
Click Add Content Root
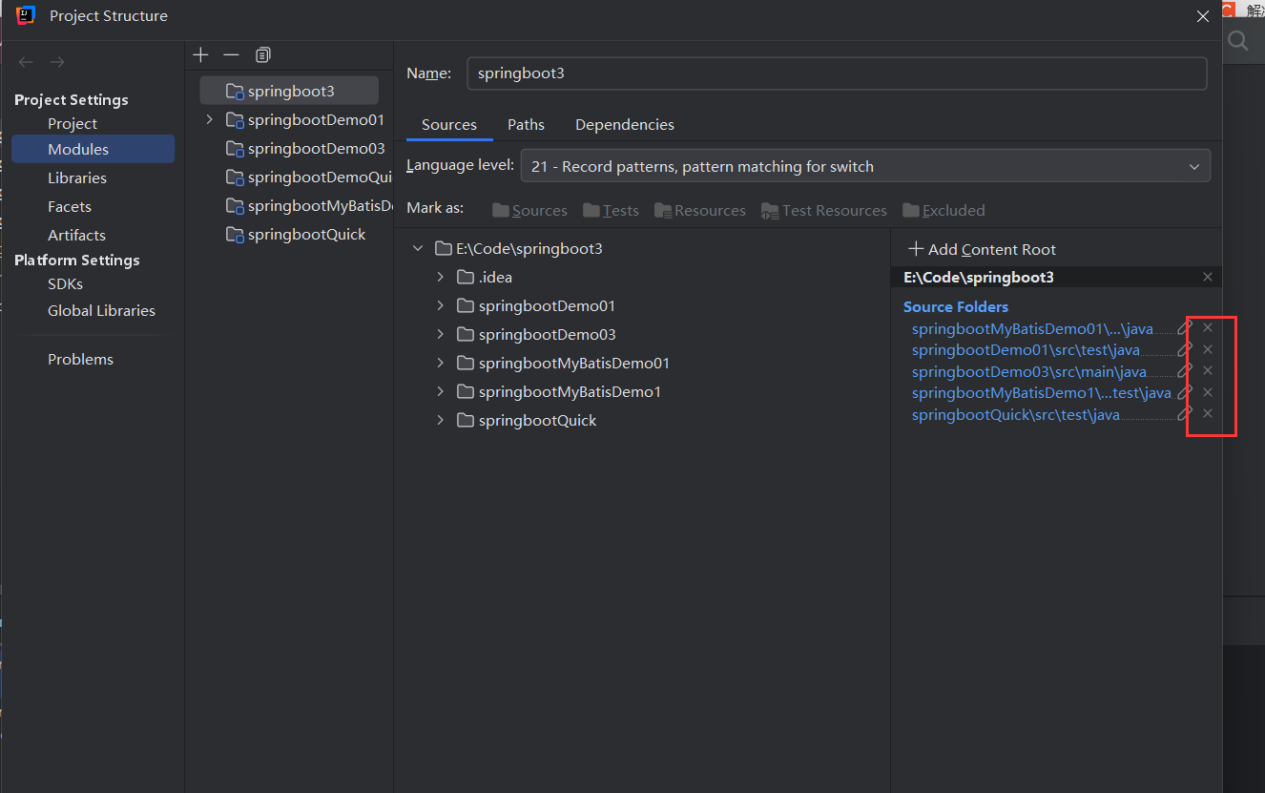[982, 249]
